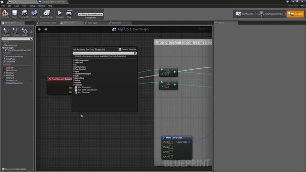Image resolution: width=306 pixels, height=172 pixels.
Task: Click lower math node output pin
Action: click(175, 85)
